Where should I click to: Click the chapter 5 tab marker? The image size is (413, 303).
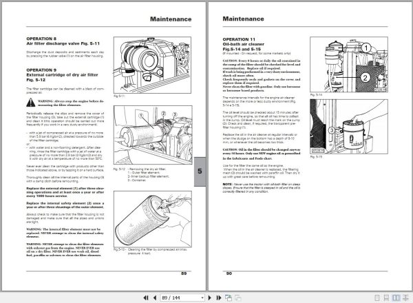tap(200, 171)
